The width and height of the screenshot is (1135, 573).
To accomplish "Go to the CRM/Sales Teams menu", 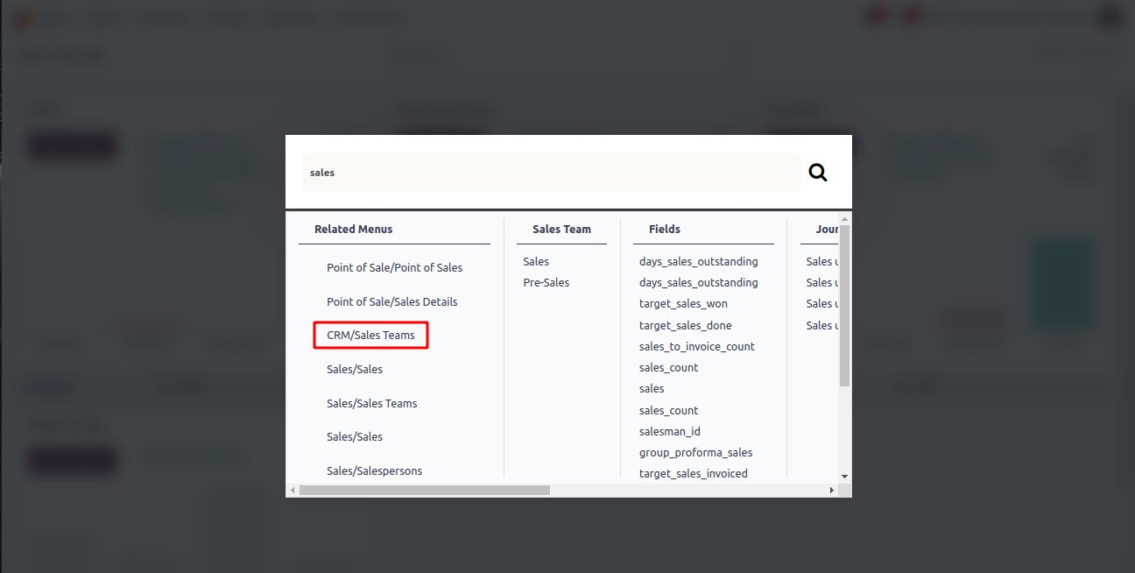I will pyautogui.click(x=371, y=336).
